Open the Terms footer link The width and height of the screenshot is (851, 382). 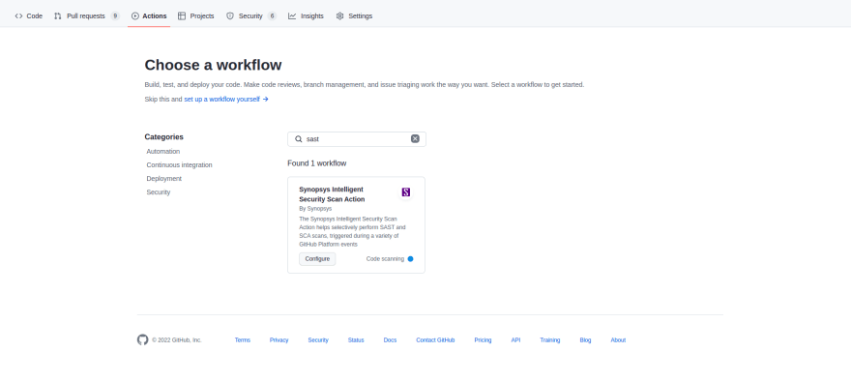click(x=243, y=340)
